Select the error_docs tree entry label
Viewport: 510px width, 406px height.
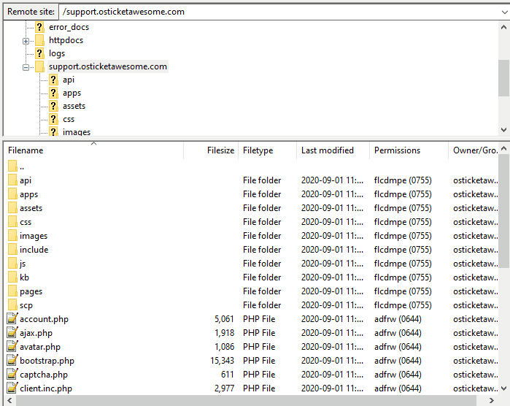click(x=69, y=27)
